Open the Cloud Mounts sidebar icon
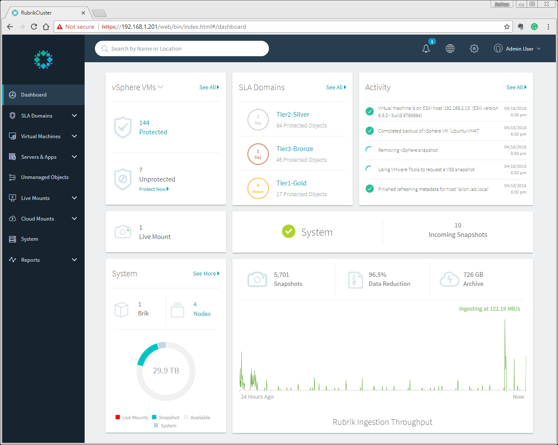Image resolution: width=558 pixels, height=445 pixels. [12, 218]
